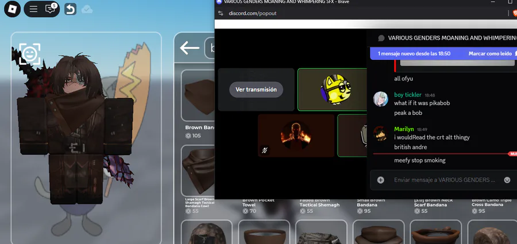Click the cloud saved icon in Roblox
This screenshot has width=517, height=244.
[87, 9]
